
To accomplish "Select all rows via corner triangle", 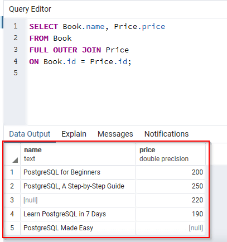I will click(15, 160).
